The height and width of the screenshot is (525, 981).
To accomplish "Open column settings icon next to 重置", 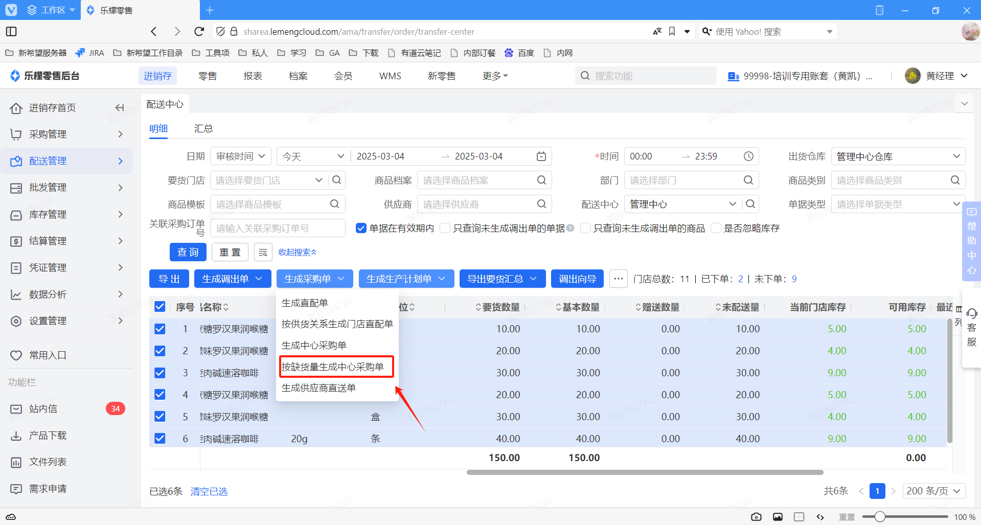I will pos(263,252).
